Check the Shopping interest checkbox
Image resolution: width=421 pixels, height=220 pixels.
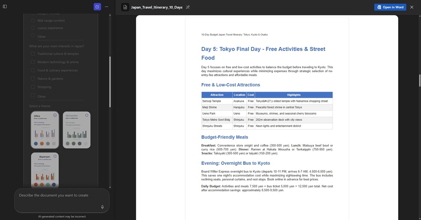click(x=33, y=87)
